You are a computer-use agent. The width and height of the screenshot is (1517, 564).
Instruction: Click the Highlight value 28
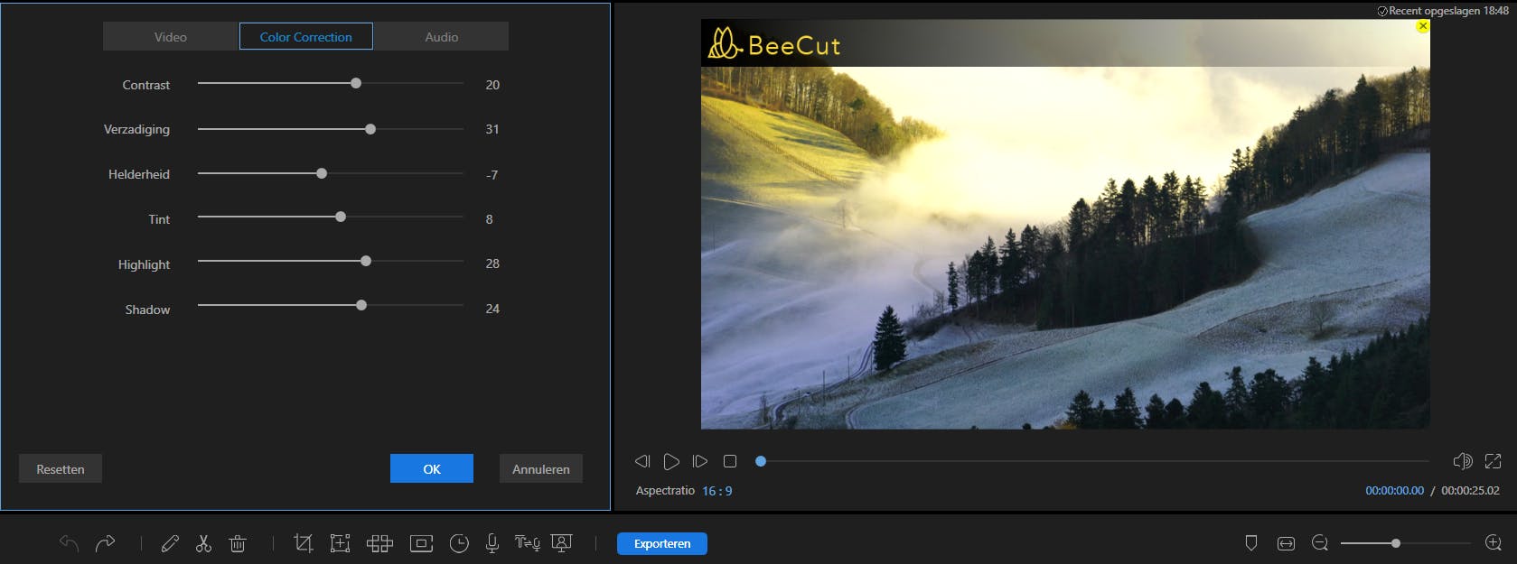pyautogui.click(x=492, y=264)
